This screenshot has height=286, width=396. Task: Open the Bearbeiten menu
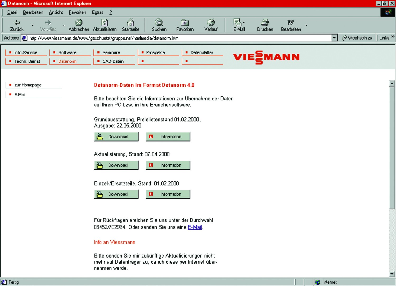33,12
